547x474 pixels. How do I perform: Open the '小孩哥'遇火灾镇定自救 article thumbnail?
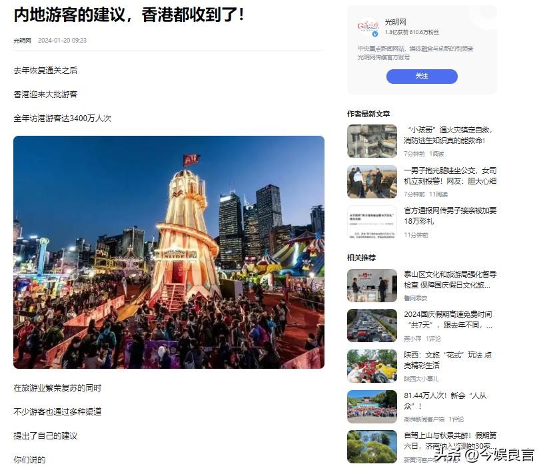(x=372, y=141)
